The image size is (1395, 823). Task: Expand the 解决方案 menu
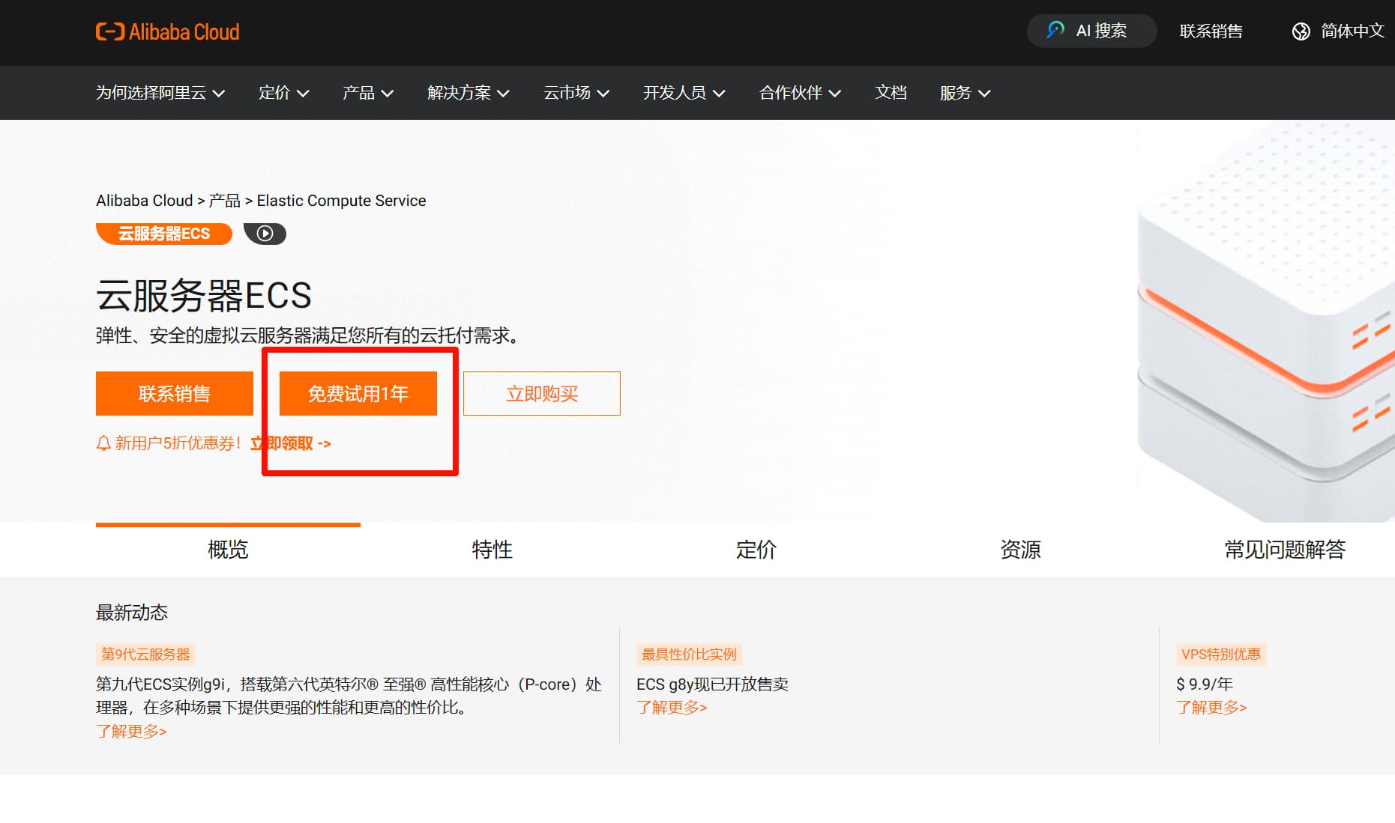tap(468, 93)
